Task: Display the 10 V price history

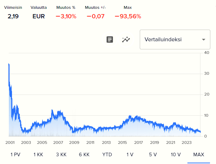Action: pyautogui.click(x=176, y=154)
